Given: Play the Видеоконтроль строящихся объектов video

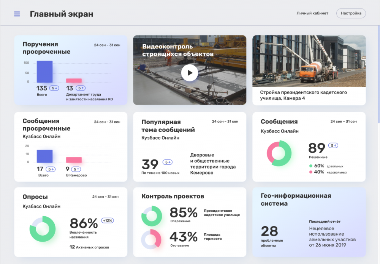Looking at the screenshot, I should click(190, 73).
